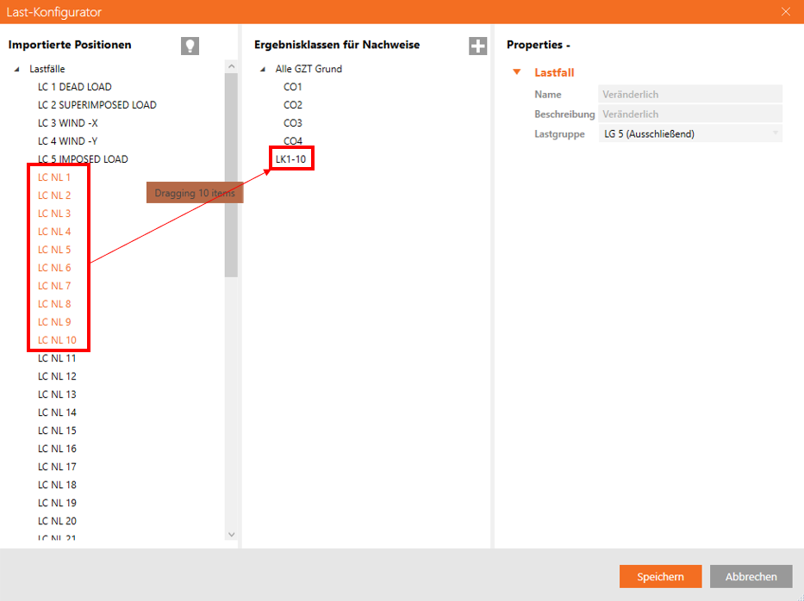Collapse the Lastfall properties section
Viewport: 804px width, 601px height.
517,72
